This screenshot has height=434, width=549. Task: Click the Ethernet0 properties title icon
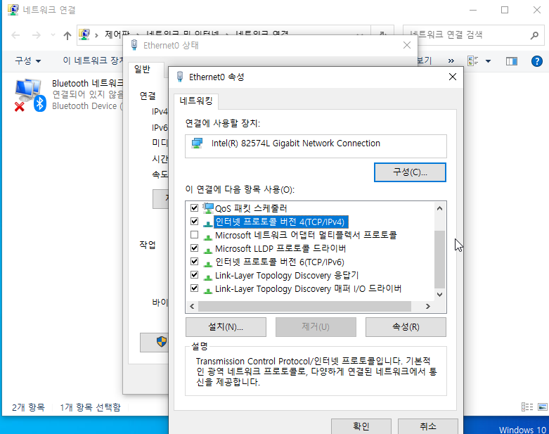tap(180, 77)
